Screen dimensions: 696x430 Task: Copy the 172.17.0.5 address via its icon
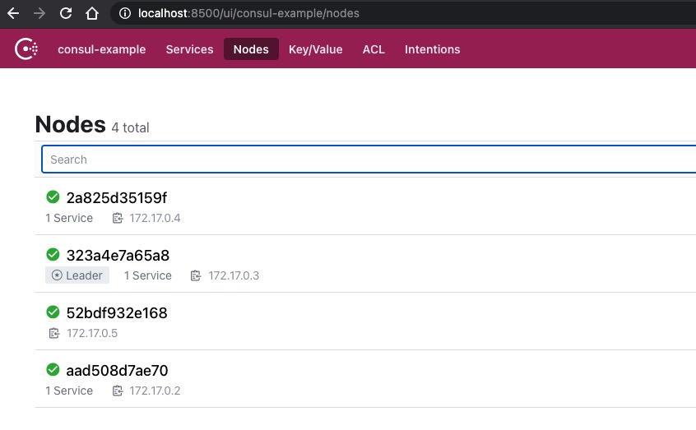[x=54, y=333]
